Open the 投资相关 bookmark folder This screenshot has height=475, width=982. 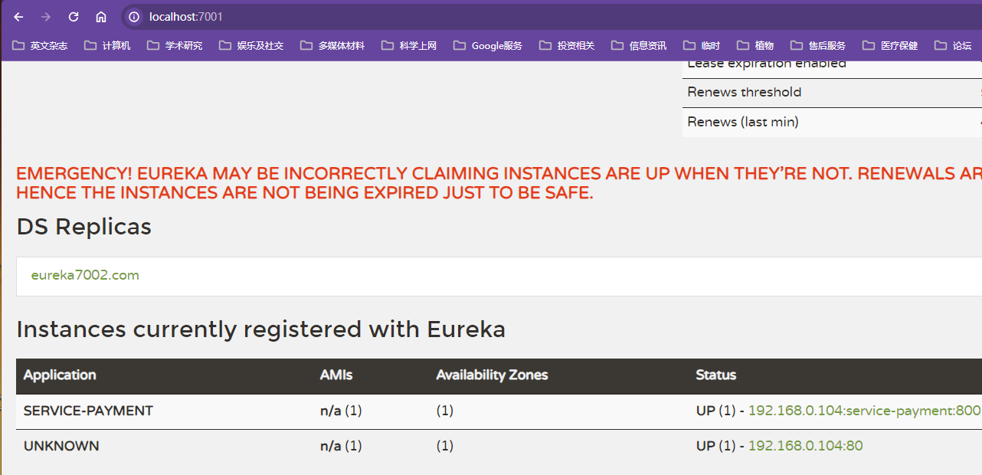567,46
